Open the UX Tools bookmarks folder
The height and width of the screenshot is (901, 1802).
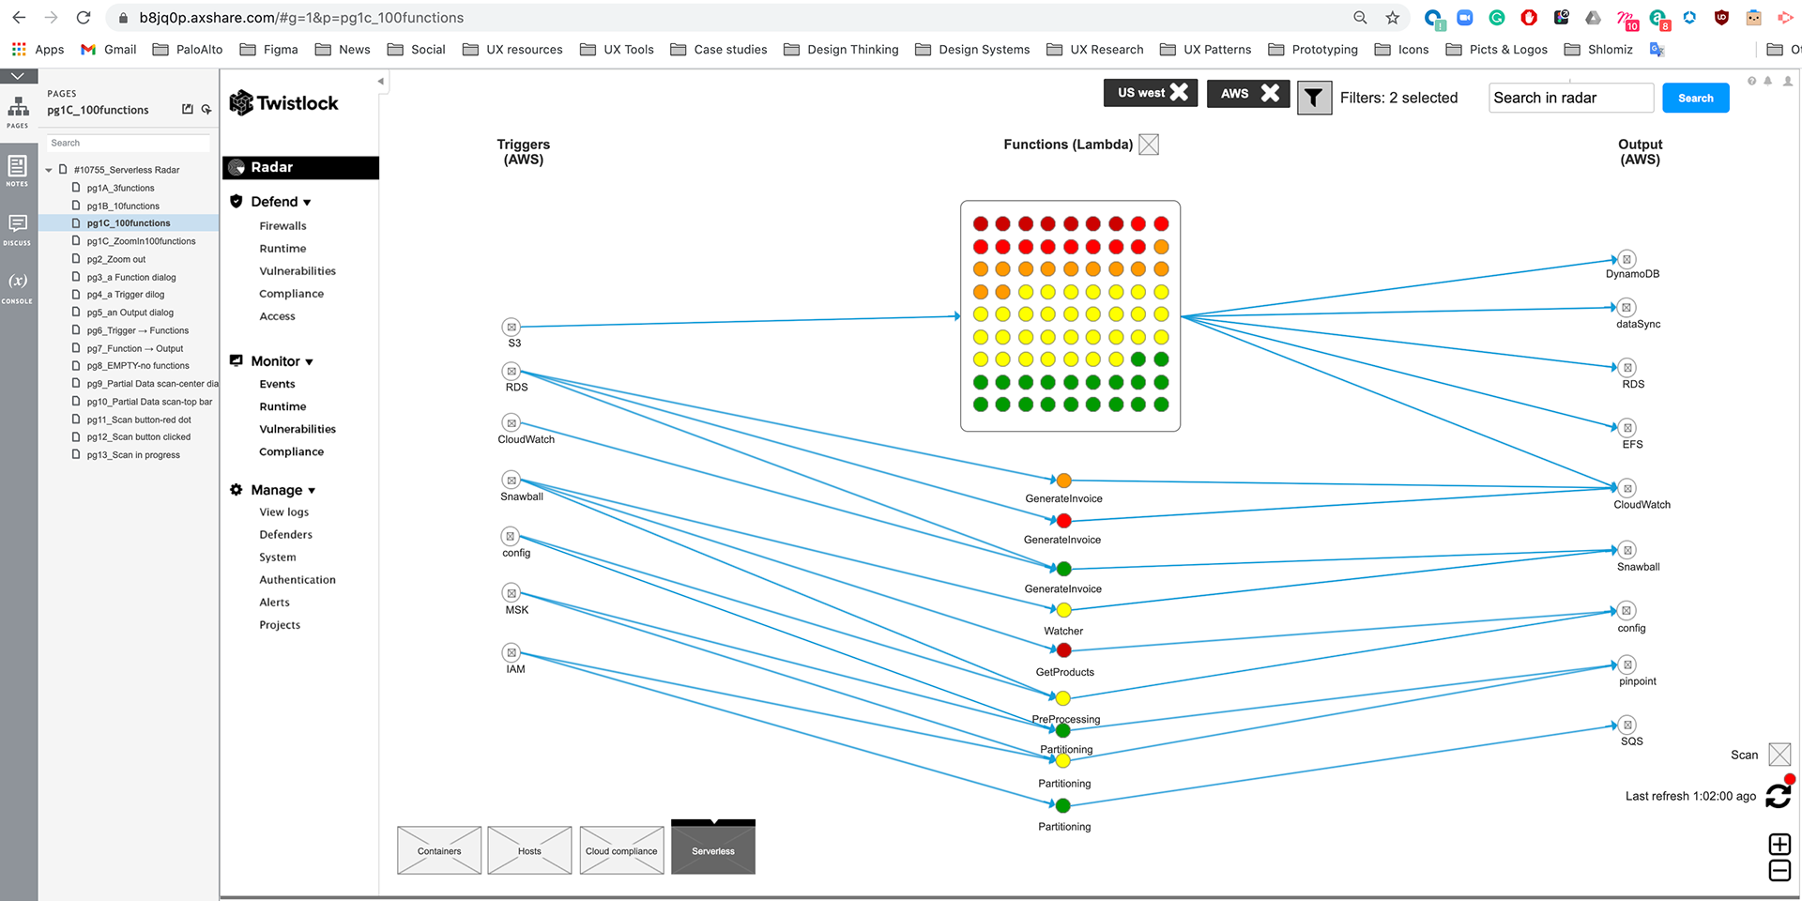click(617, 50)
